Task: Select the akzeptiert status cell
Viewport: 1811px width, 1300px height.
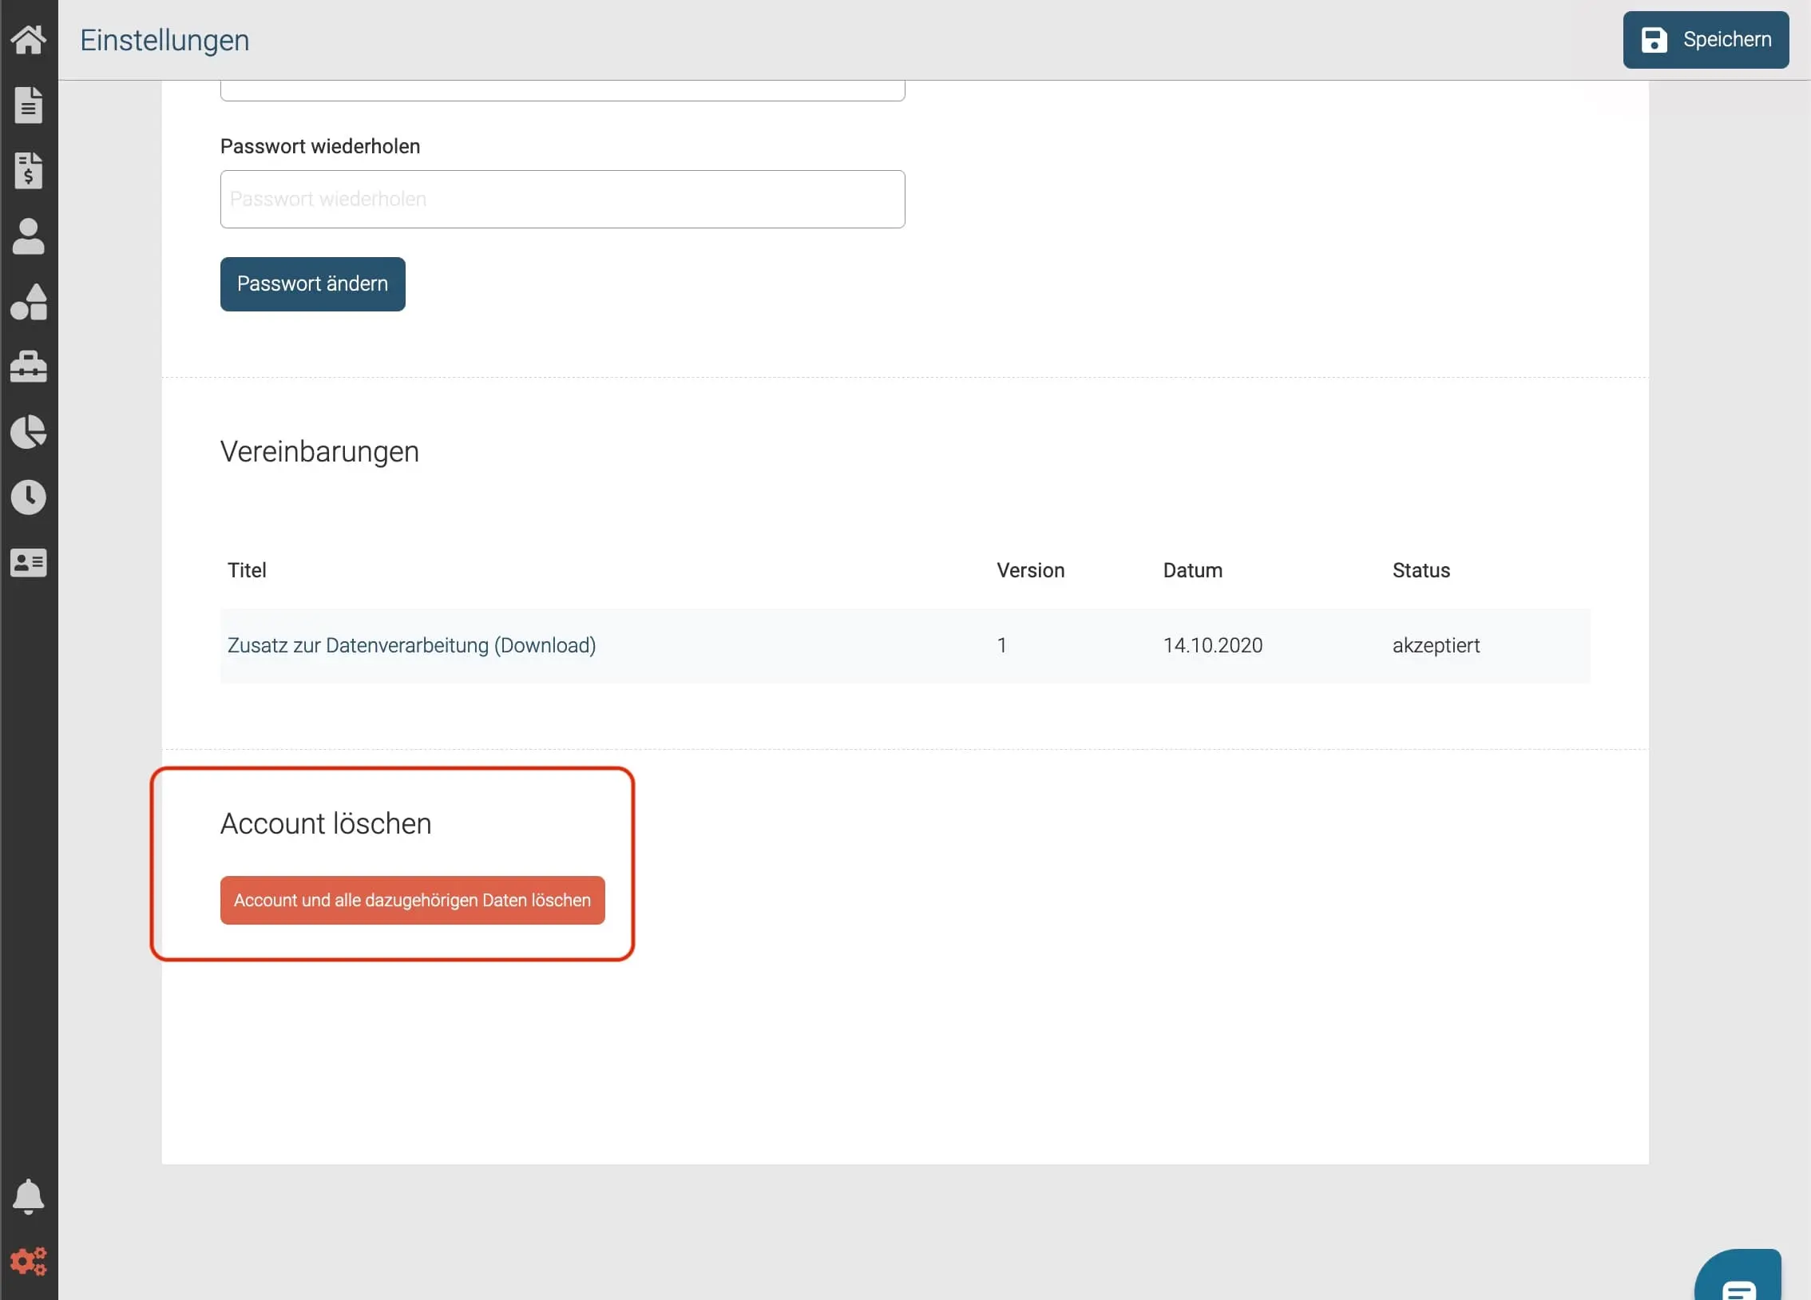Action: (1437, 645)
